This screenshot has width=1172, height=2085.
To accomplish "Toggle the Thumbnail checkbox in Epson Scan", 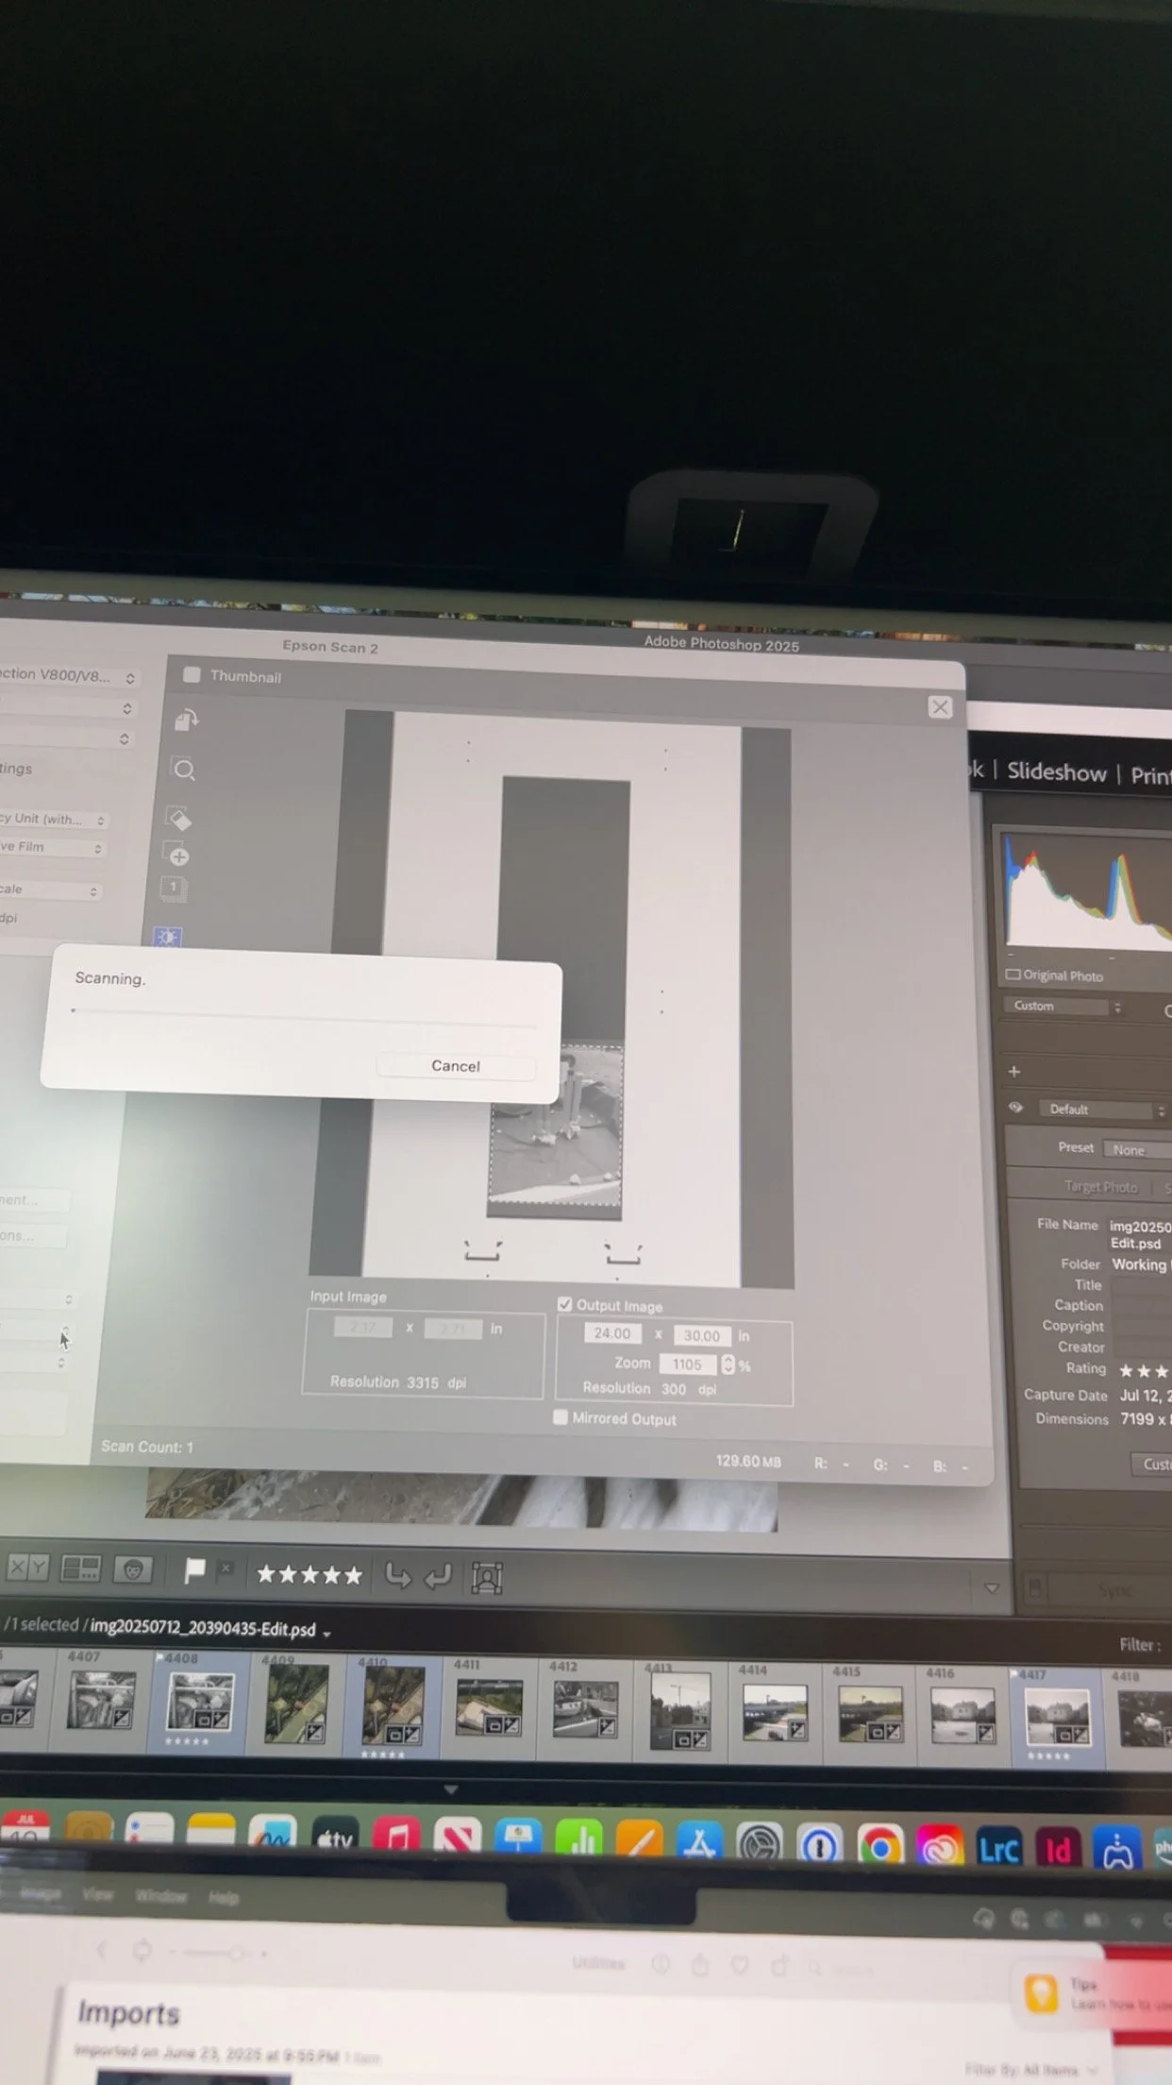I will point(192,675).
